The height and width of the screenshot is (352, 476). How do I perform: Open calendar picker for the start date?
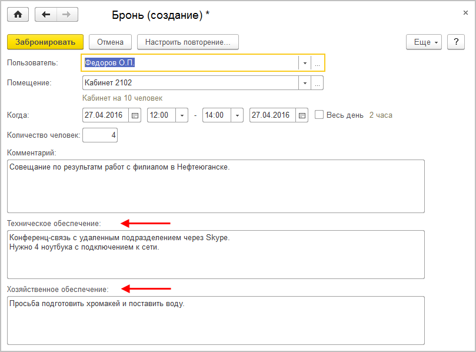[x=135, y=115]
